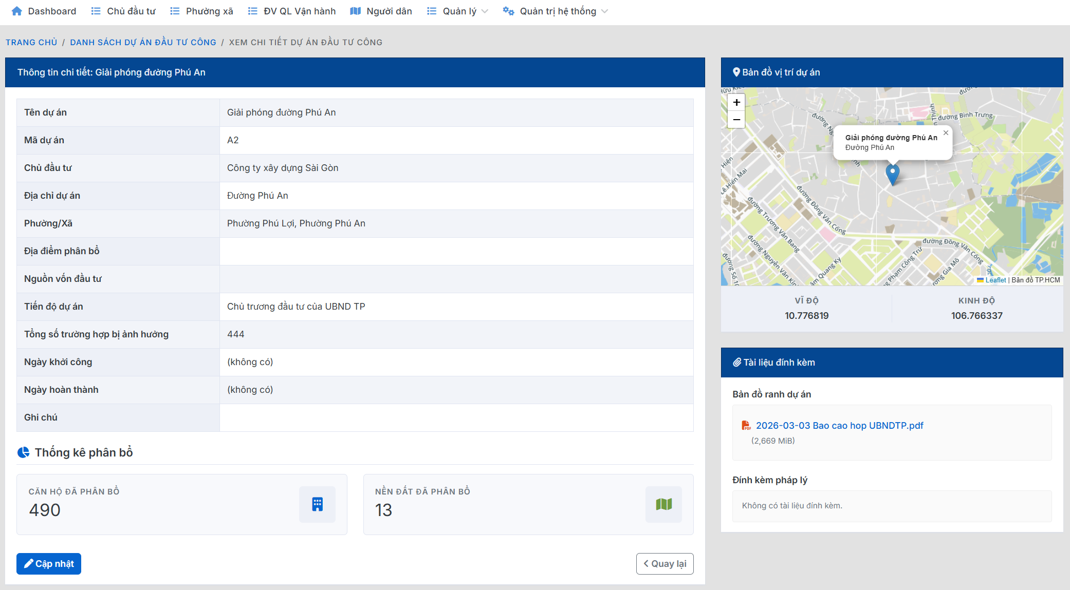Viewport: 1070px width, 590px height.
Task: Click the affected cases value 444
Action: pyautogui.click(x=236, y=334)
